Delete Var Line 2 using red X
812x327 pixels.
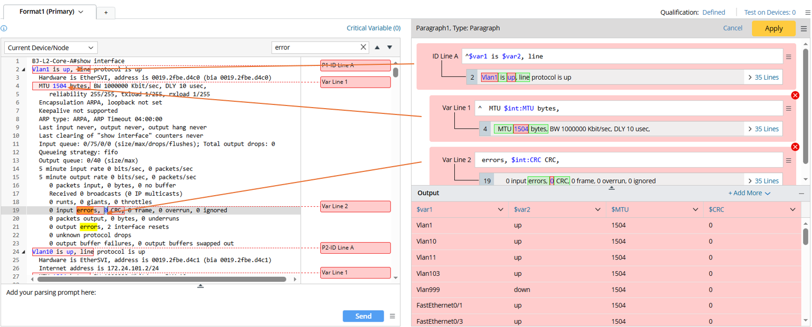(x=795, y=147)
